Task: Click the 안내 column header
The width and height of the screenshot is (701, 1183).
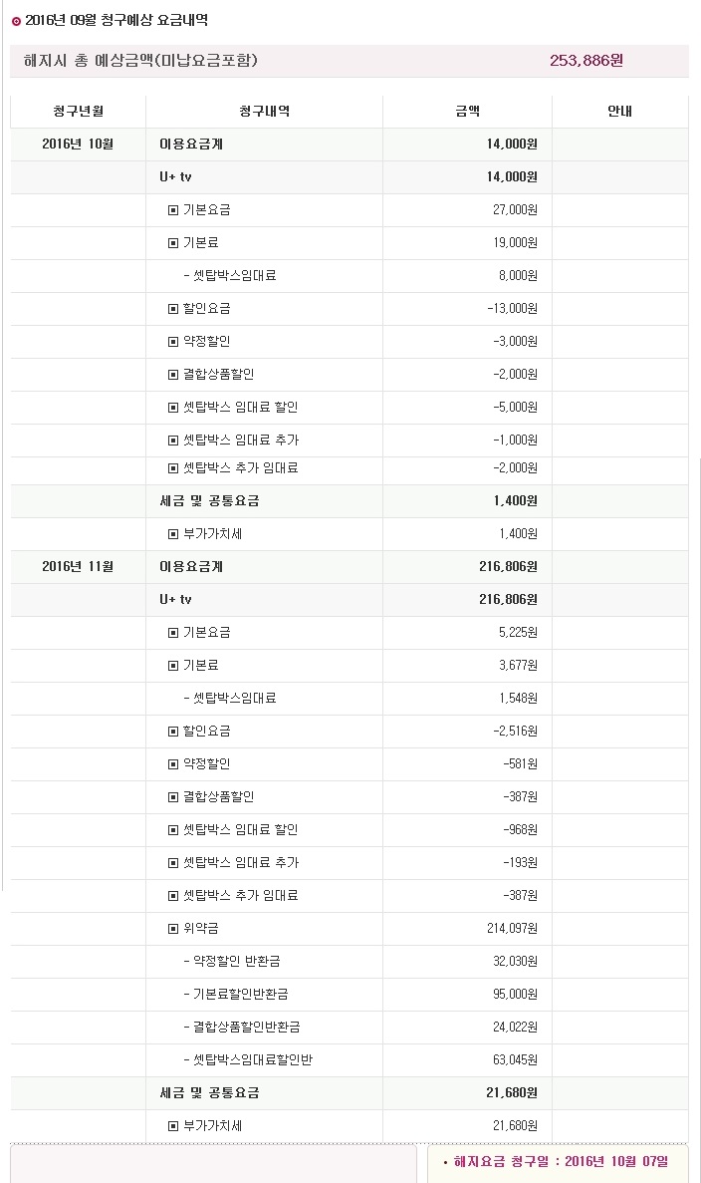Action: (619, 112)
